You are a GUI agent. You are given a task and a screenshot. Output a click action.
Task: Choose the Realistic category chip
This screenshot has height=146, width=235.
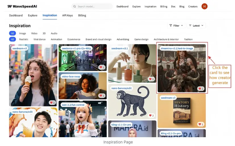[24, 39]
